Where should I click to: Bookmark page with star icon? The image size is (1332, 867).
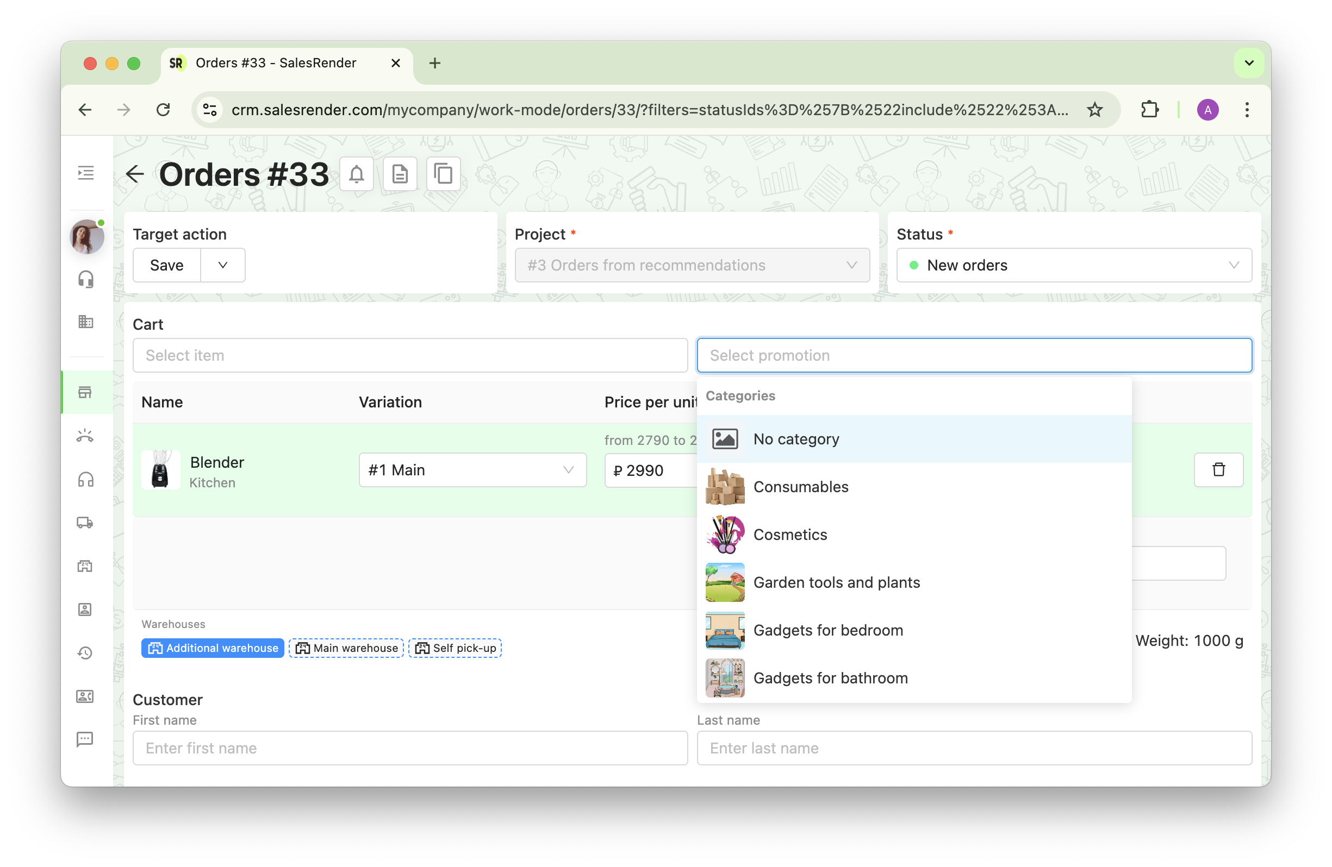coord(1094,110)
